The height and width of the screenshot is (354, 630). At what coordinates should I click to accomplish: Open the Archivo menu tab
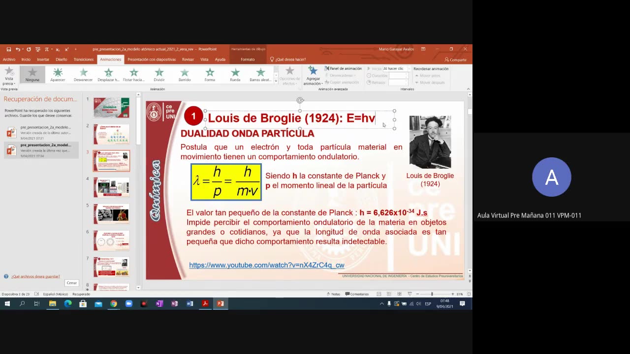9,59
